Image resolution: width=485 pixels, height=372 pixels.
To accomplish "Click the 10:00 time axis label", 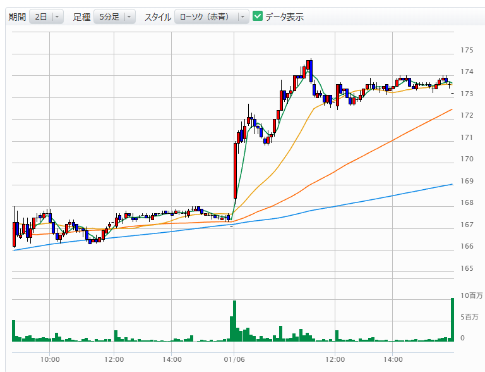I will (x=50, y=359).
